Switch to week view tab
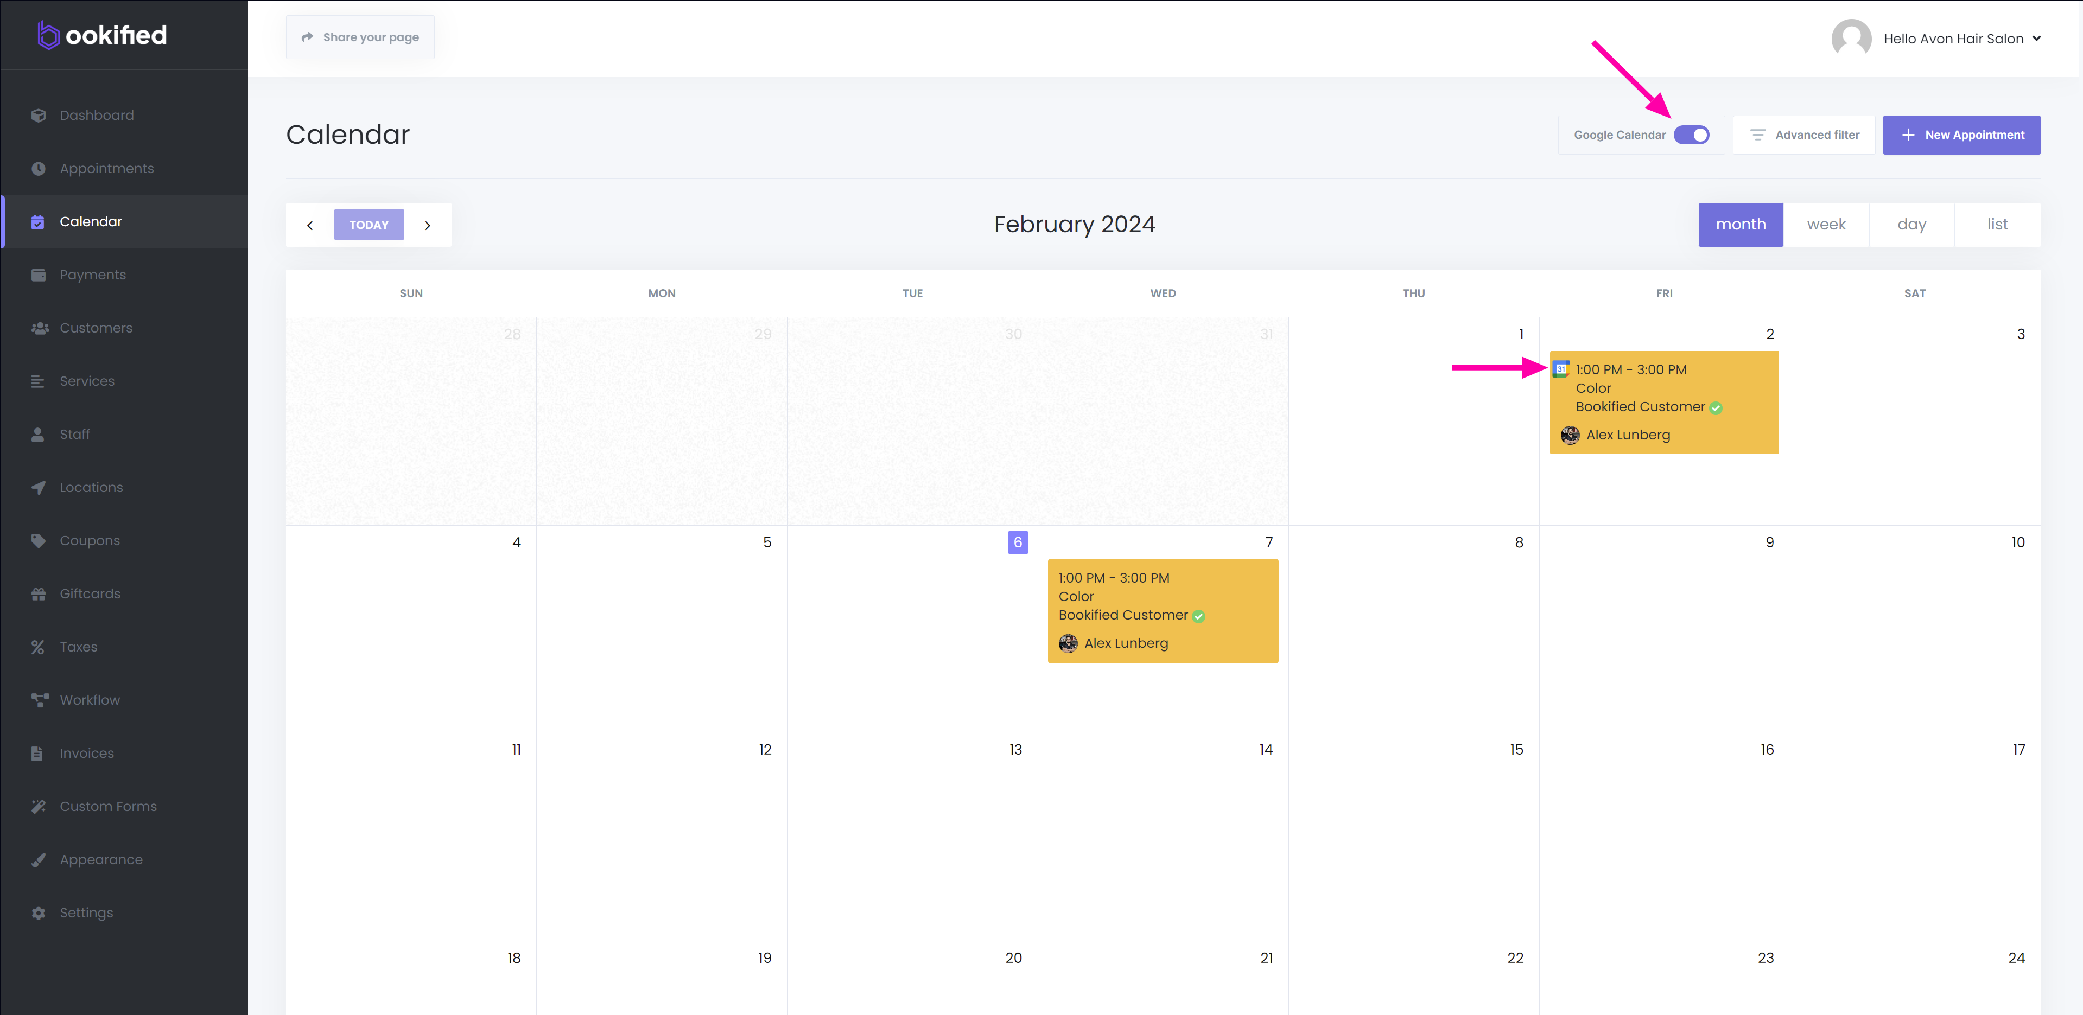This screenshot has height=1015, width=2083. (x=1826, y=225)
